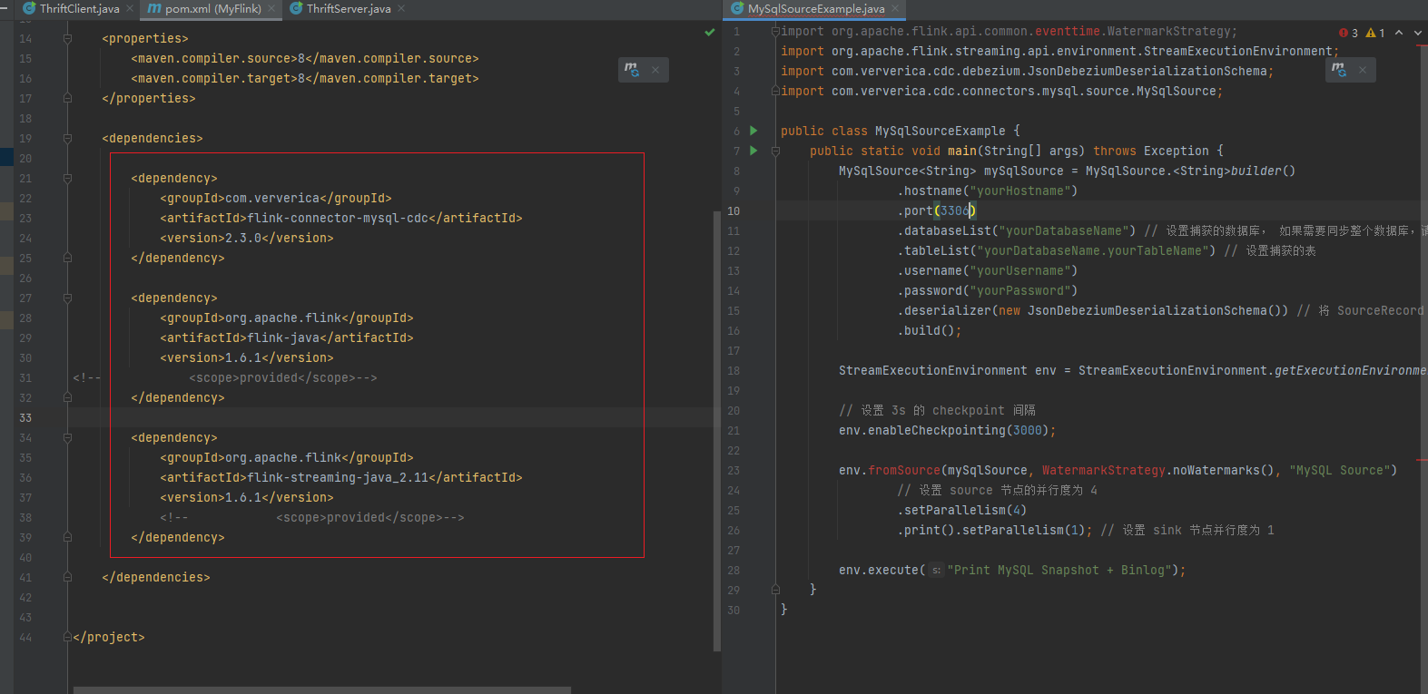The image size is (1428, 694).
Task: Collapse the main method fold marker on line 7
Action: [775, 152]
